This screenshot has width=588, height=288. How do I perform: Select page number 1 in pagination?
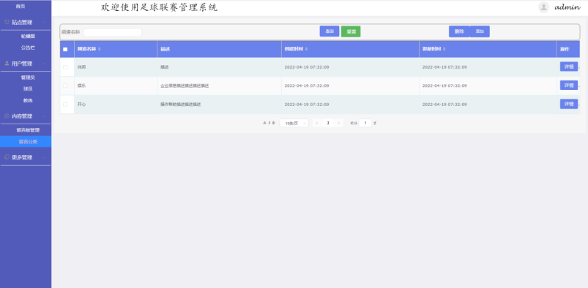pyautogui.click(x=328, y=123)
